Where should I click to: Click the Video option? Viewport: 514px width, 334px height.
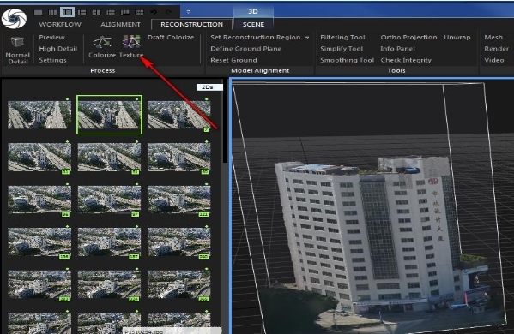pyautogui.click(x=494, y=60)
